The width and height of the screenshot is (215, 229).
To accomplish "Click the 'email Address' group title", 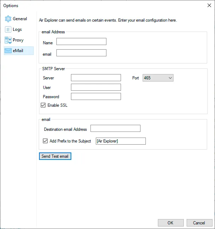I will click(53, 32).
